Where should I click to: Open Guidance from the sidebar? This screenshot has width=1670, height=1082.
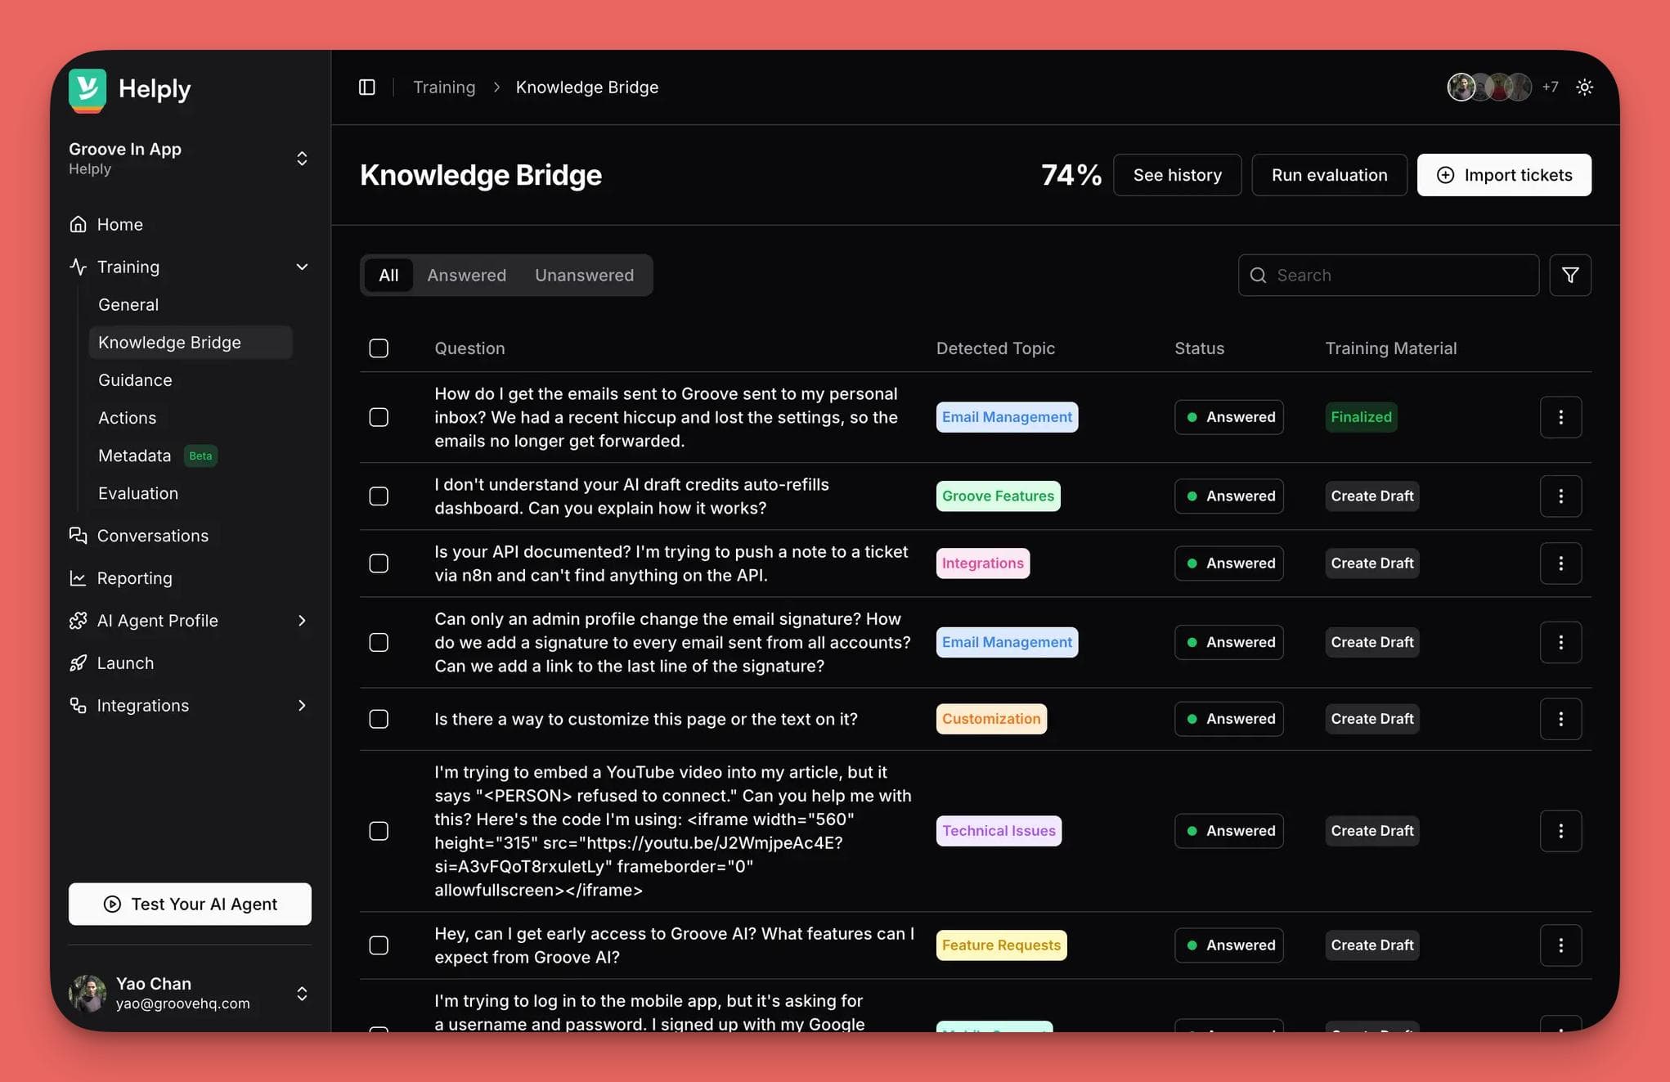[134, 379]
